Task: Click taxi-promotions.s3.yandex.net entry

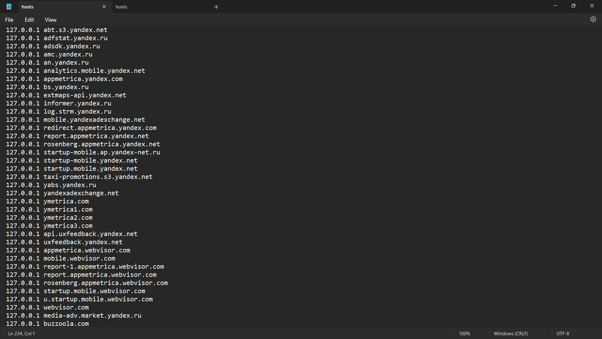Action: (x=79, y=177)
